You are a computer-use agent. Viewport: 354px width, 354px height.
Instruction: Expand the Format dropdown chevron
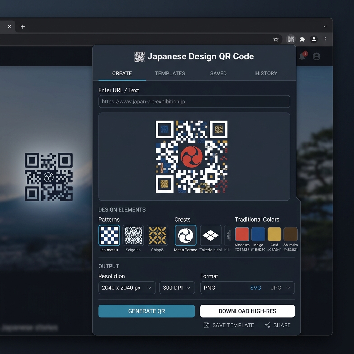click(x=288, y=288)
